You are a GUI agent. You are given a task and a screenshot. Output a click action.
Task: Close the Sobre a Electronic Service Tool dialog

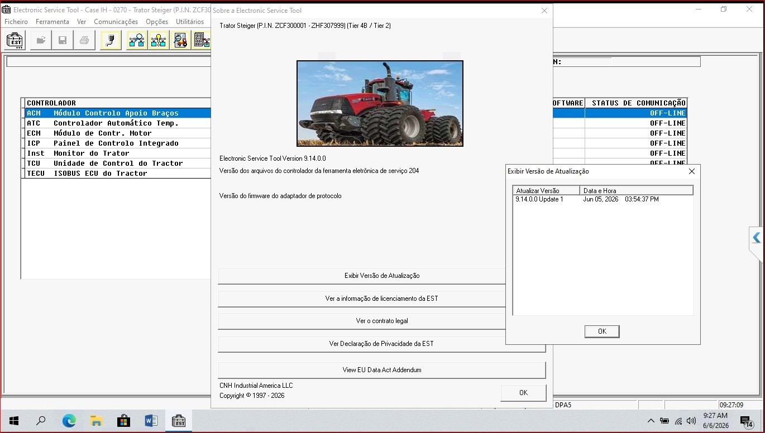544,11
